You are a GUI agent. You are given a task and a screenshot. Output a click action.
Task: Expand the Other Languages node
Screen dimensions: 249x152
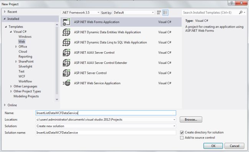[11, 87]
